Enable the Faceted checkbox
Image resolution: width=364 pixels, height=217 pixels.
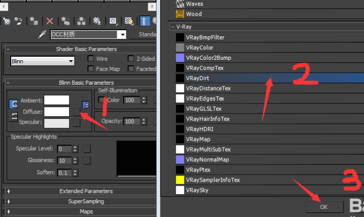pyautogui.click(x=131, y=68)
